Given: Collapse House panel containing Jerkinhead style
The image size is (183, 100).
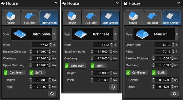Looking at the screenshot, I should (117, 3).
